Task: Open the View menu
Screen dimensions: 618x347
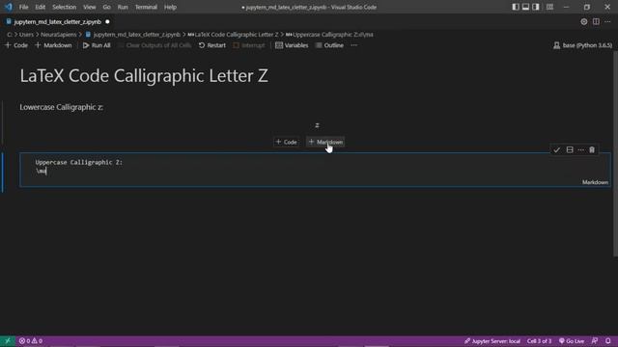Action: 90,7
